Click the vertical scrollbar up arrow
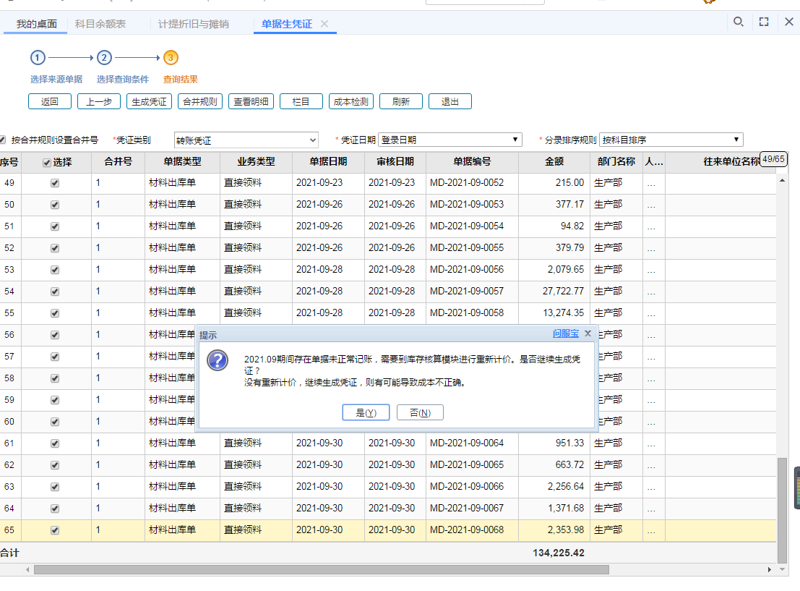The width and height of the screenshot is (800, 591). pos(782,180)
